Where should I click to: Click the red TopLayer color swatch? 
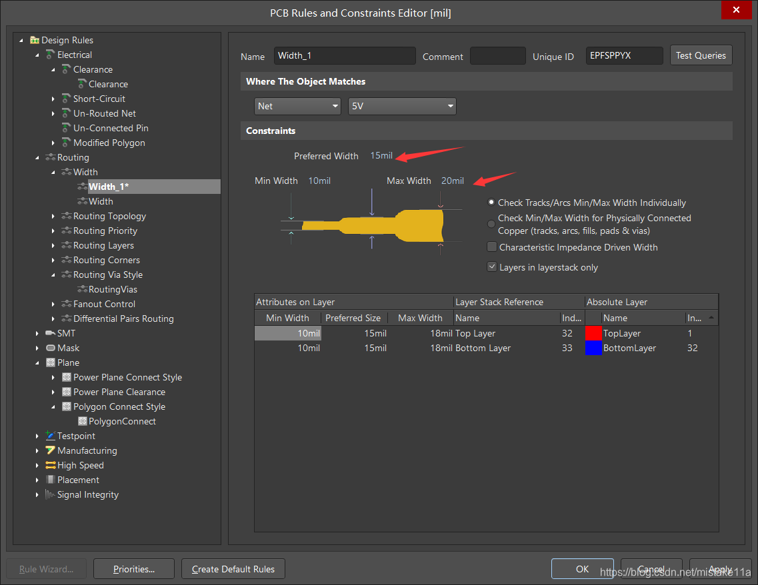pos(593,334)
